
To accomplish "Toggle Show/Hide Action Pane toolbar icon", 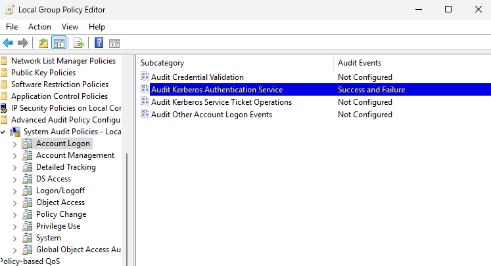I will coord(114,43).
